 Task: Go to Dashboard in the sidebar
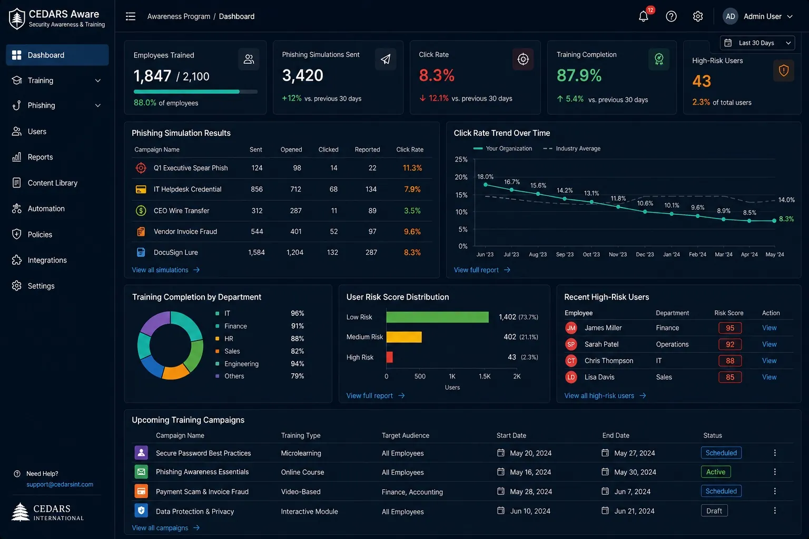[57, 55]
